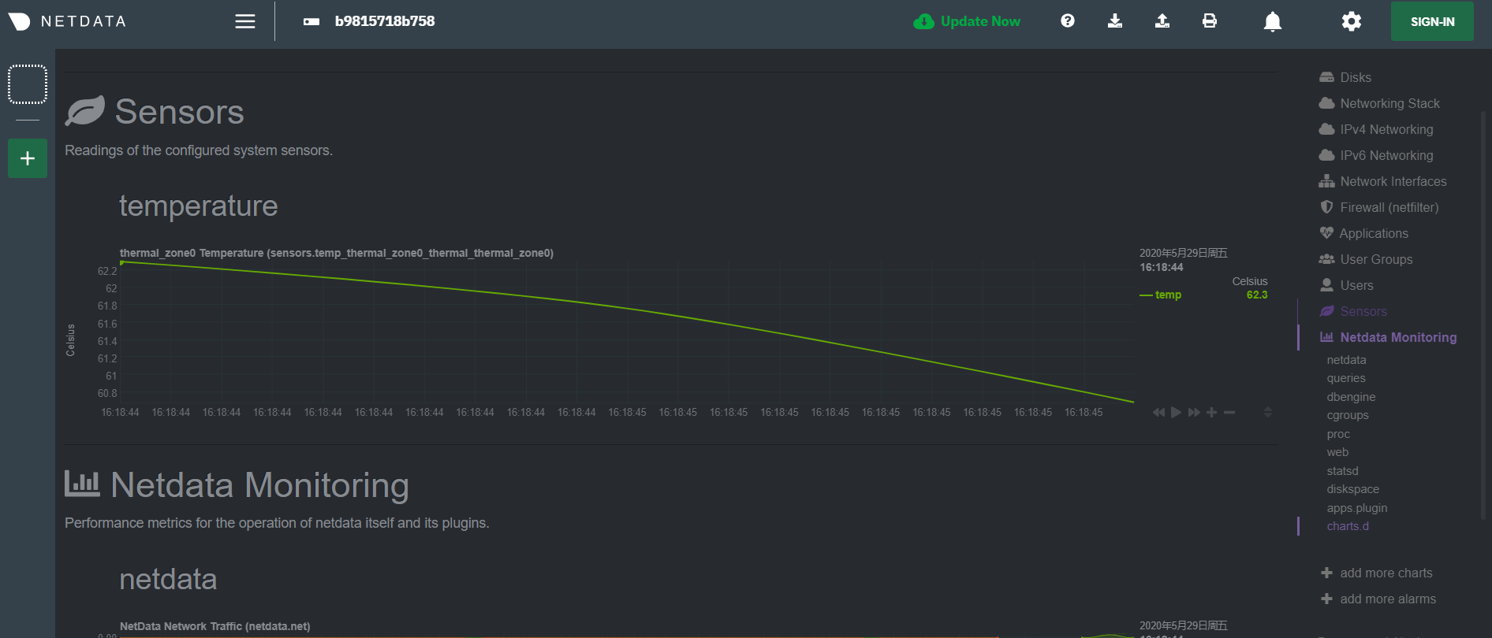Open the charts.d submenu item
The height and width of the screenshot is (638, 1492).
1348,526
